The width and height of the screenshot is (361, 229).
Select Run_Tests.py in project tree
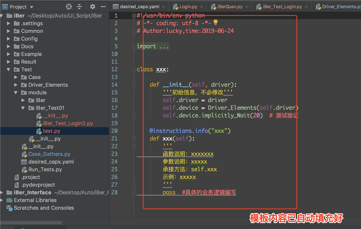[x=45, y=170]
